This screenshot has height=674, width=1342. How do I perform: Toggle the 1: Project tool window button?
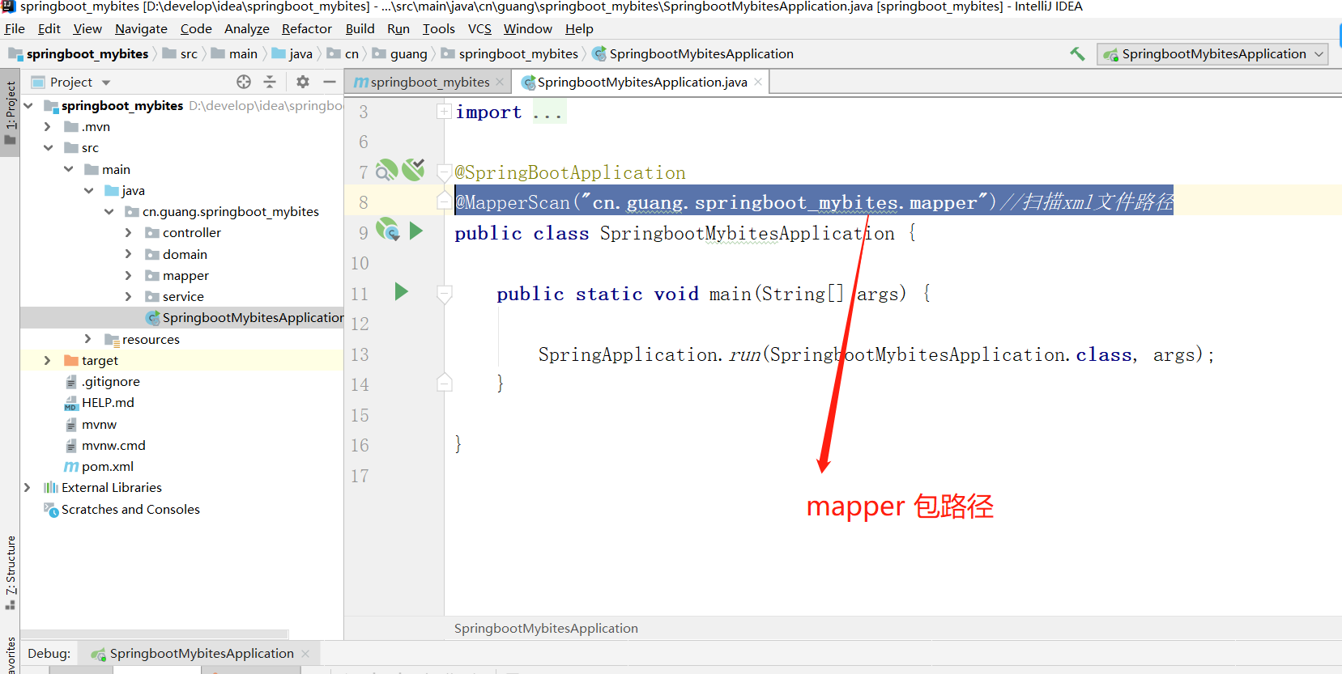pyautogui.click(x=10, y=112)
